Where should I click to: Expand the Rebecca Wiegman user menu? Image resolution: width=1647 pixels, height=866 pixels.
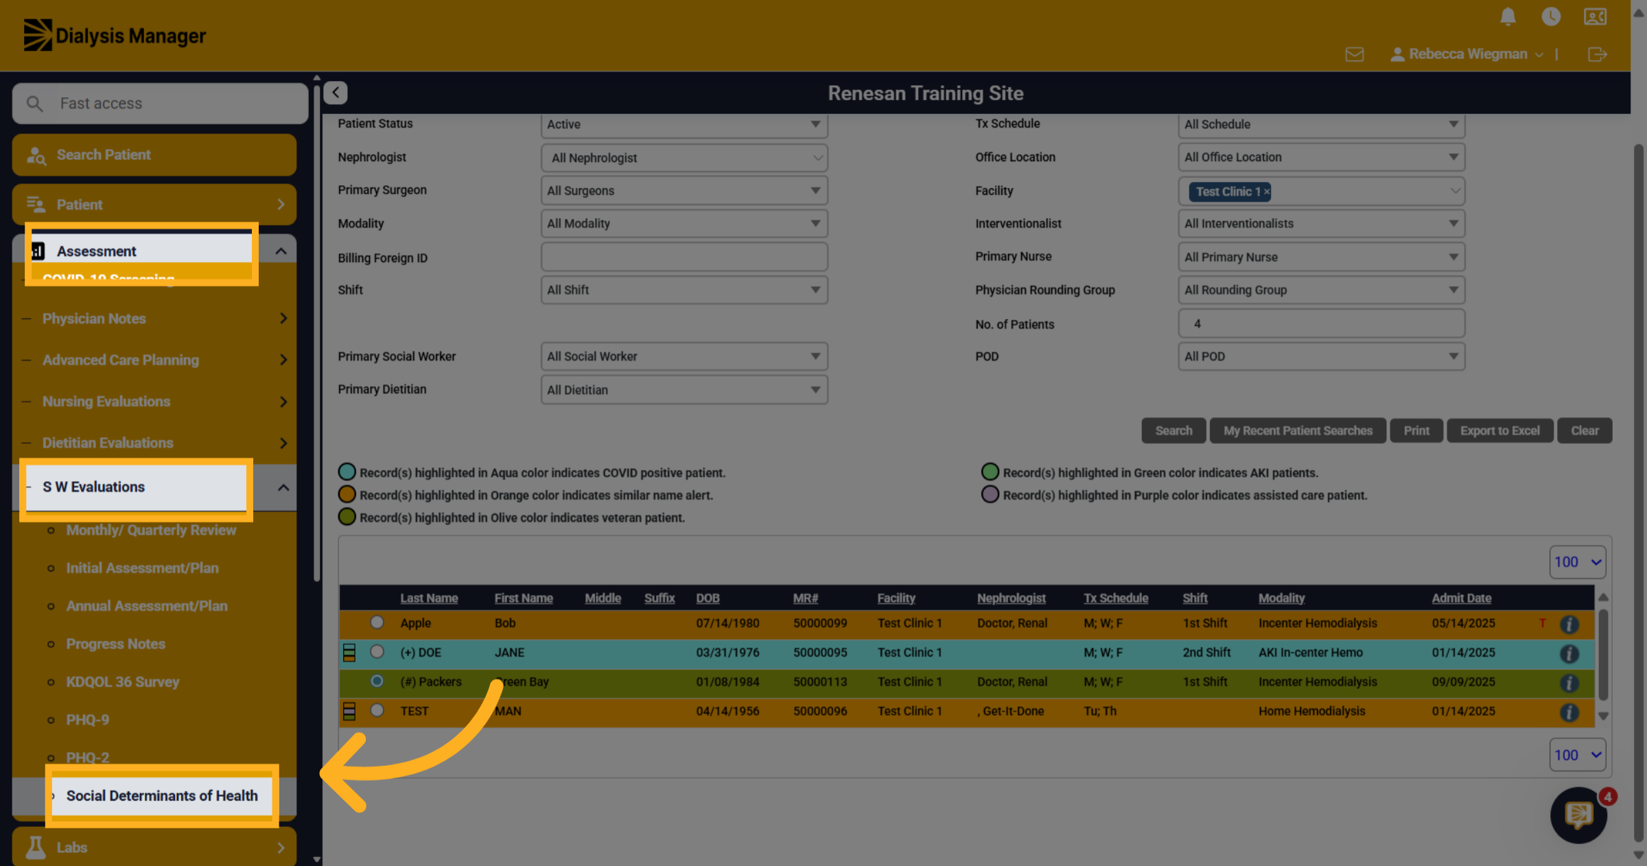point(1467,54)
